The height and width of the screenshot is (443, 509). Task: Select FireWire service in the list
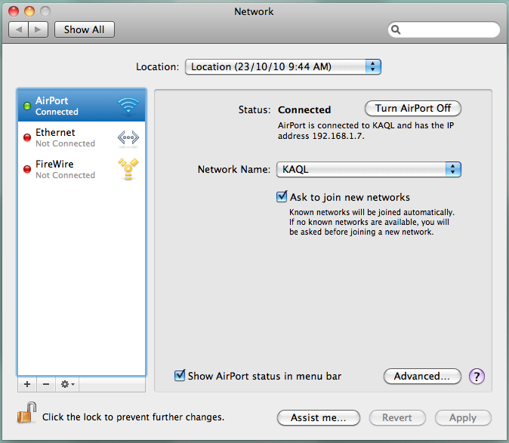82,169
